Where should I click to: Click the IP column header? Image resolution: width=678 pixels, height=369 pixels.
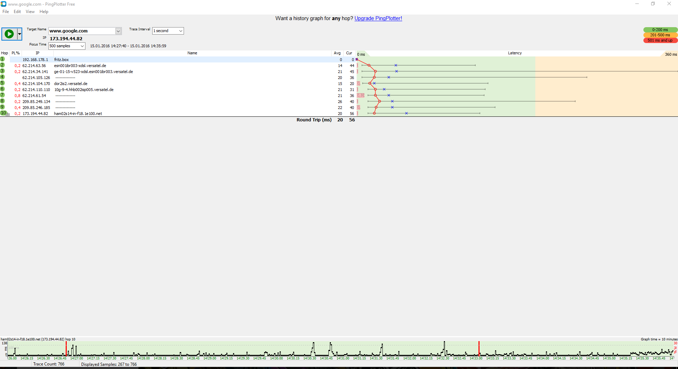[37, 53]
